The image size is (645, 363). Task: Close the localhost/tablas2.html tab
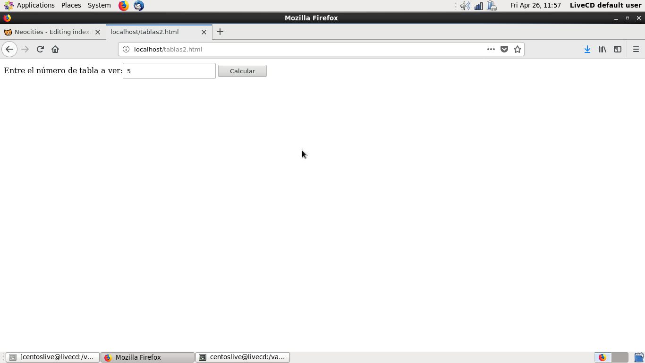click(204, 32)
